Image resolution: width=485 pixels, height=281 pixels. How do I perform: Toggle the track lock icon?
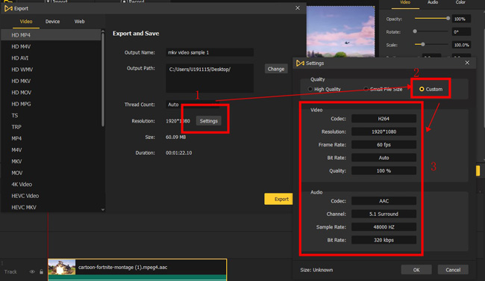[42, 272]
